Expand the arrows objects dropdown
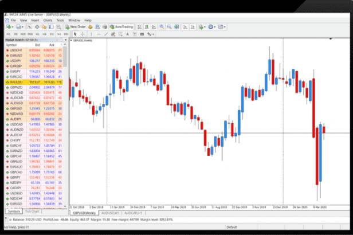 pos(154,34)
